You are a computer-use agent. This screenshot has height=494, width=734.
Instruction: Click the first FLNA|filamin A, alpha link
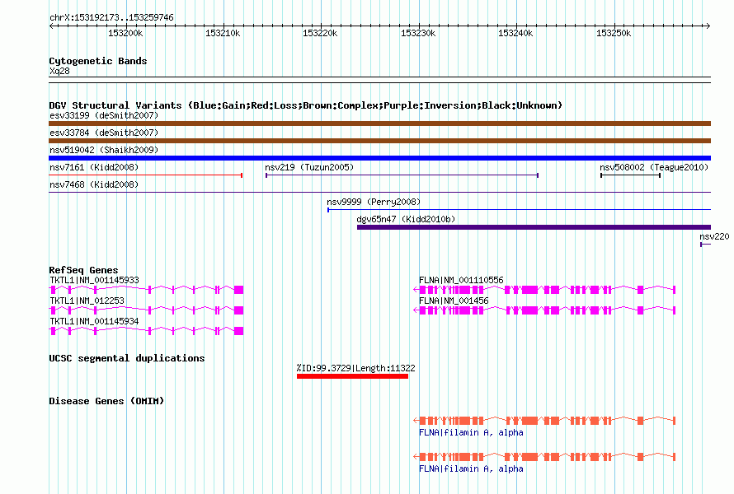[x=471, y=433]
